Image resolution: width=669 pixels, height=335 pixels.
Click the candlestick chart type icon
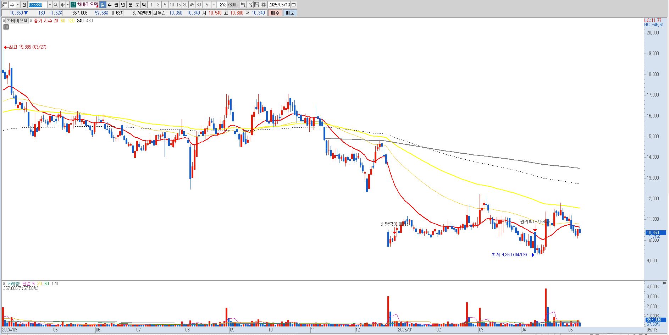tap(243, 5)
